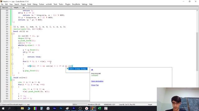The height and width of the screenshot is (111, 199).
Task: Open the Tools menu
Action: pyautogui.click(x=55, y=4)
